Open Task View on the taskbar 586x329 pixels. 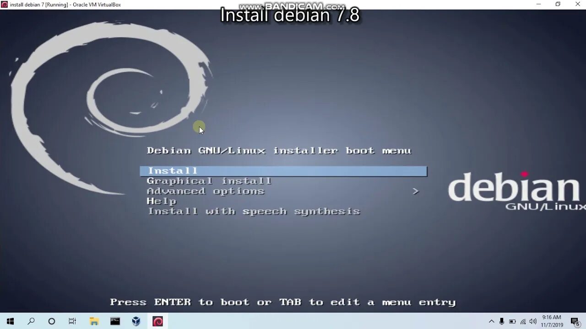click(x=72, y=321)
